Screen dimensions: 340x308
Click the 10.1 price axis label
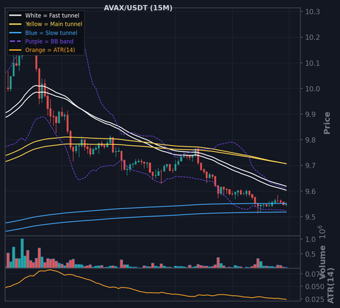point(312,63)
